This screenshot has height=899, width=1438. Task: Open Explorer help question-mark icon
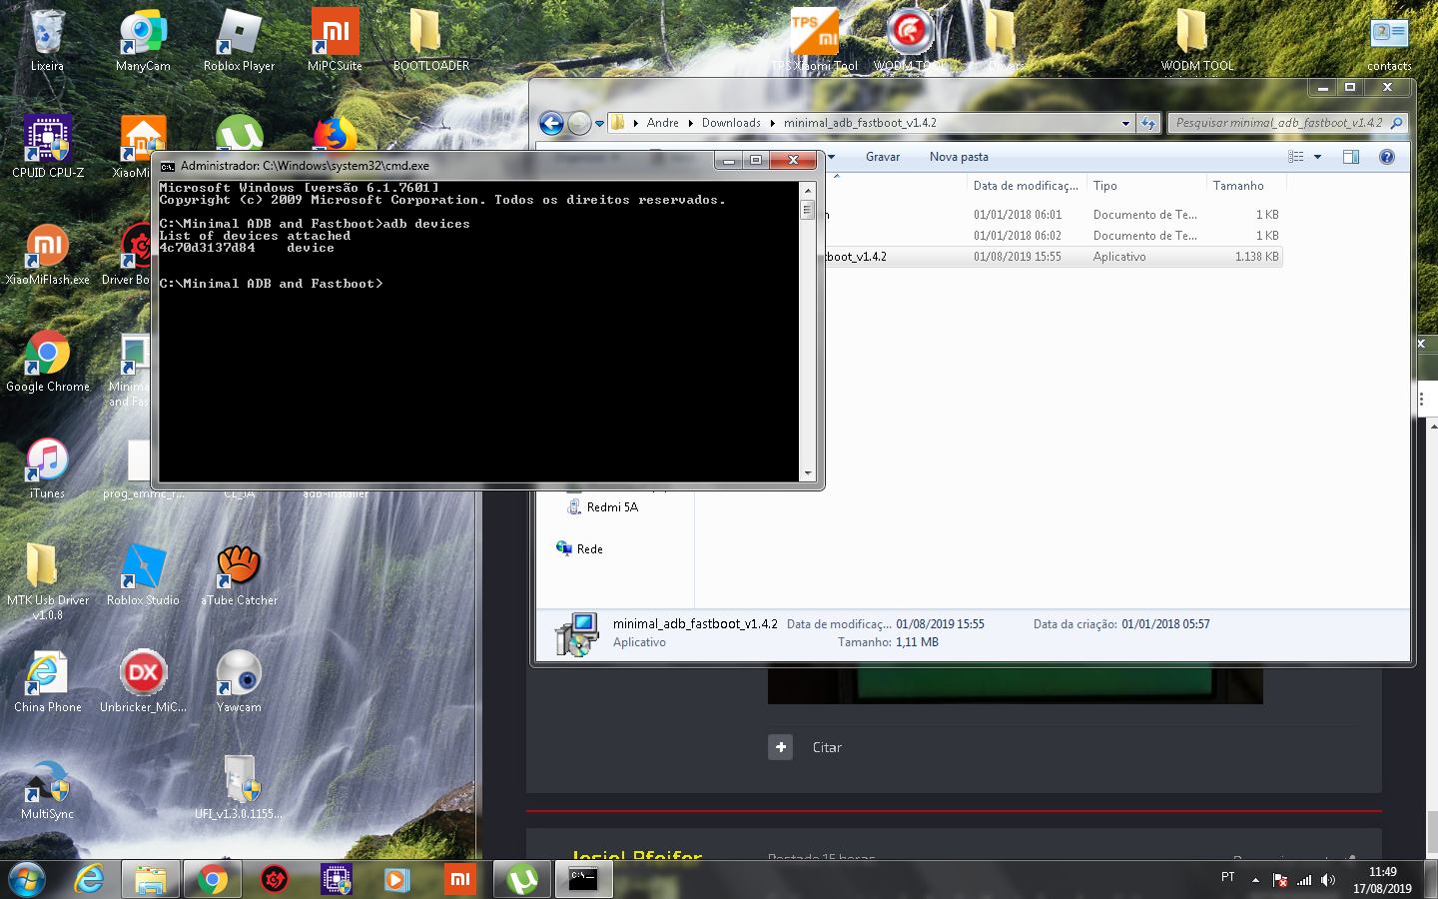[x=1386, y=157]
